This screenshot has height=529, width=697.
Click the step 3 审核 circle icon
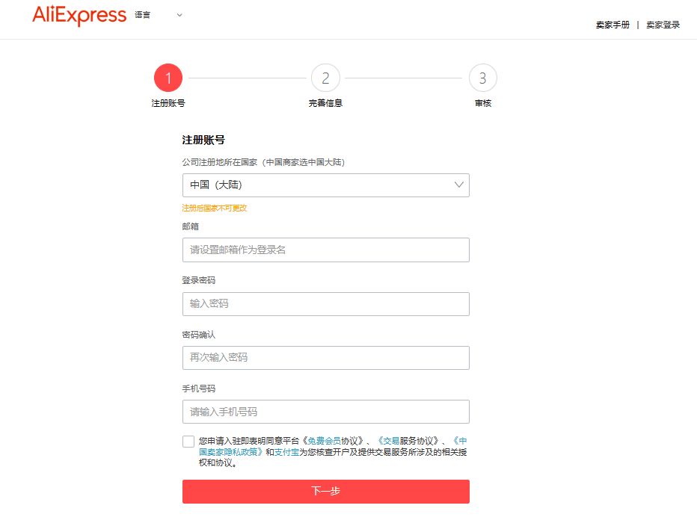483,77
